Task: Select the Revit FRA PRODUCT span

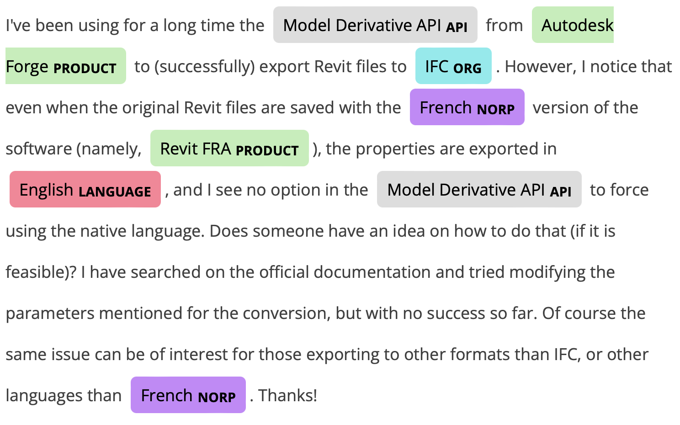Action: tap(229, 149)
